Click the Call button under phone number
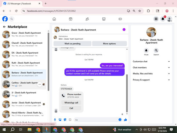The image size is (177, 133). tap(71, 108)
